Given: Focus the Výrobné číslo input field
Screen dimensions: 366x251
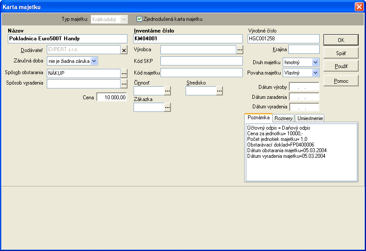Looking at the screenshot, I should [283, 39].
